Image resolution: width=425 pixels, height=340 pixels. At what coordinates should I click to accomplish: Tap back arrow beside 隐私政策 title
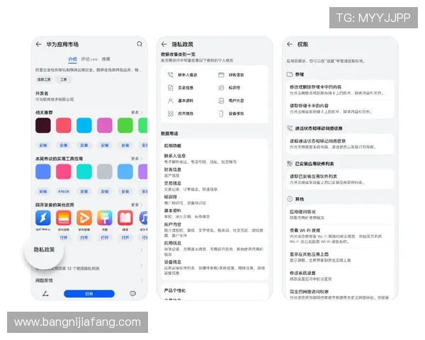[x=164, y=44]
